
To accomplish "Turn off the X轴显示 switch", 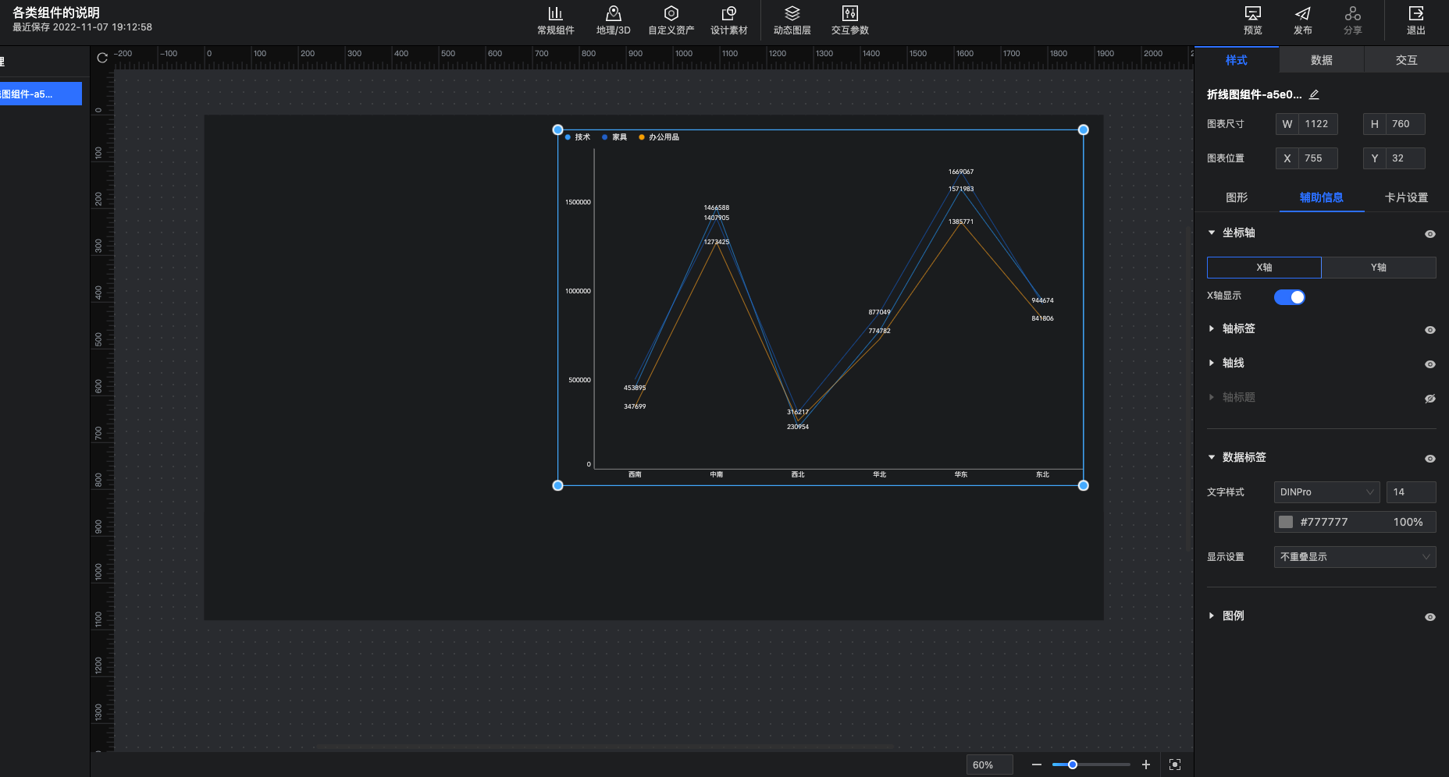I will [x=1289, y=297].
